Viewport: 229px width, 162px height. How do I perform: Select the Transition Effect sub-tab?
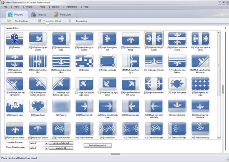pyautogui.click(x=50, y=21)
